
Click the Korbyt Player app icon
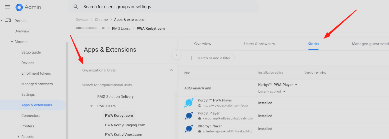pyautogui.click(x=189, y=116)
